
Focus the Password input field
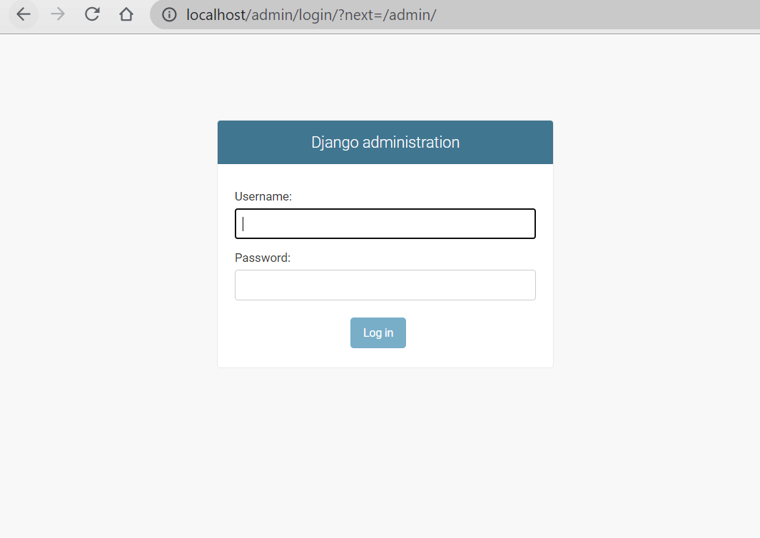[385, 285]
